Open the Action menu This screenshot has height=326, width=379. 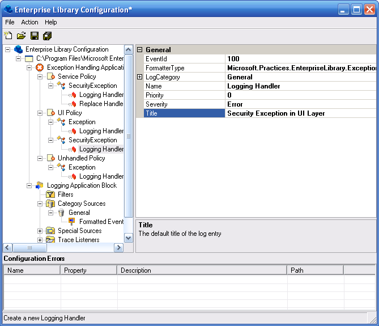pos(29,22)
